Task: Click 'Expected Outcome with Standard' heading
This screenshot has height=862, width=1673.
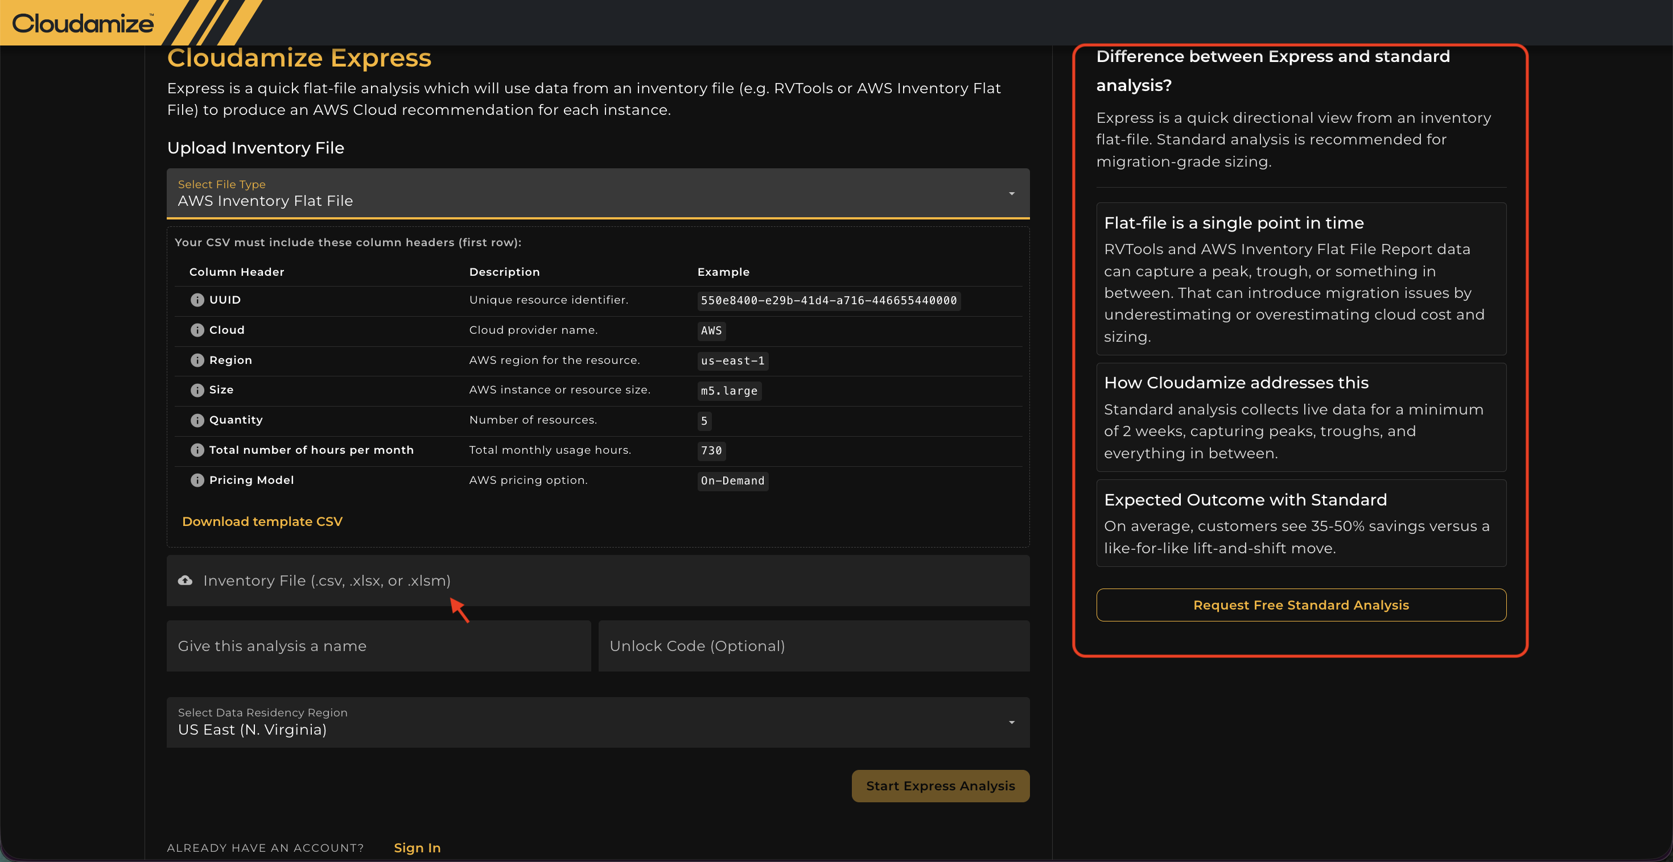Action: [x=1246, y=500]
